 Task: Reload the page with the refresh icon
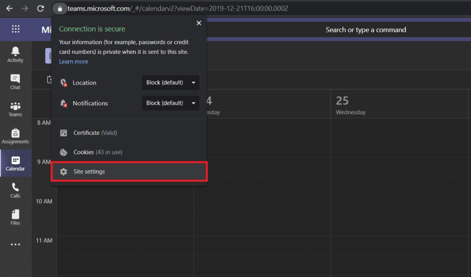coord(40,8)
